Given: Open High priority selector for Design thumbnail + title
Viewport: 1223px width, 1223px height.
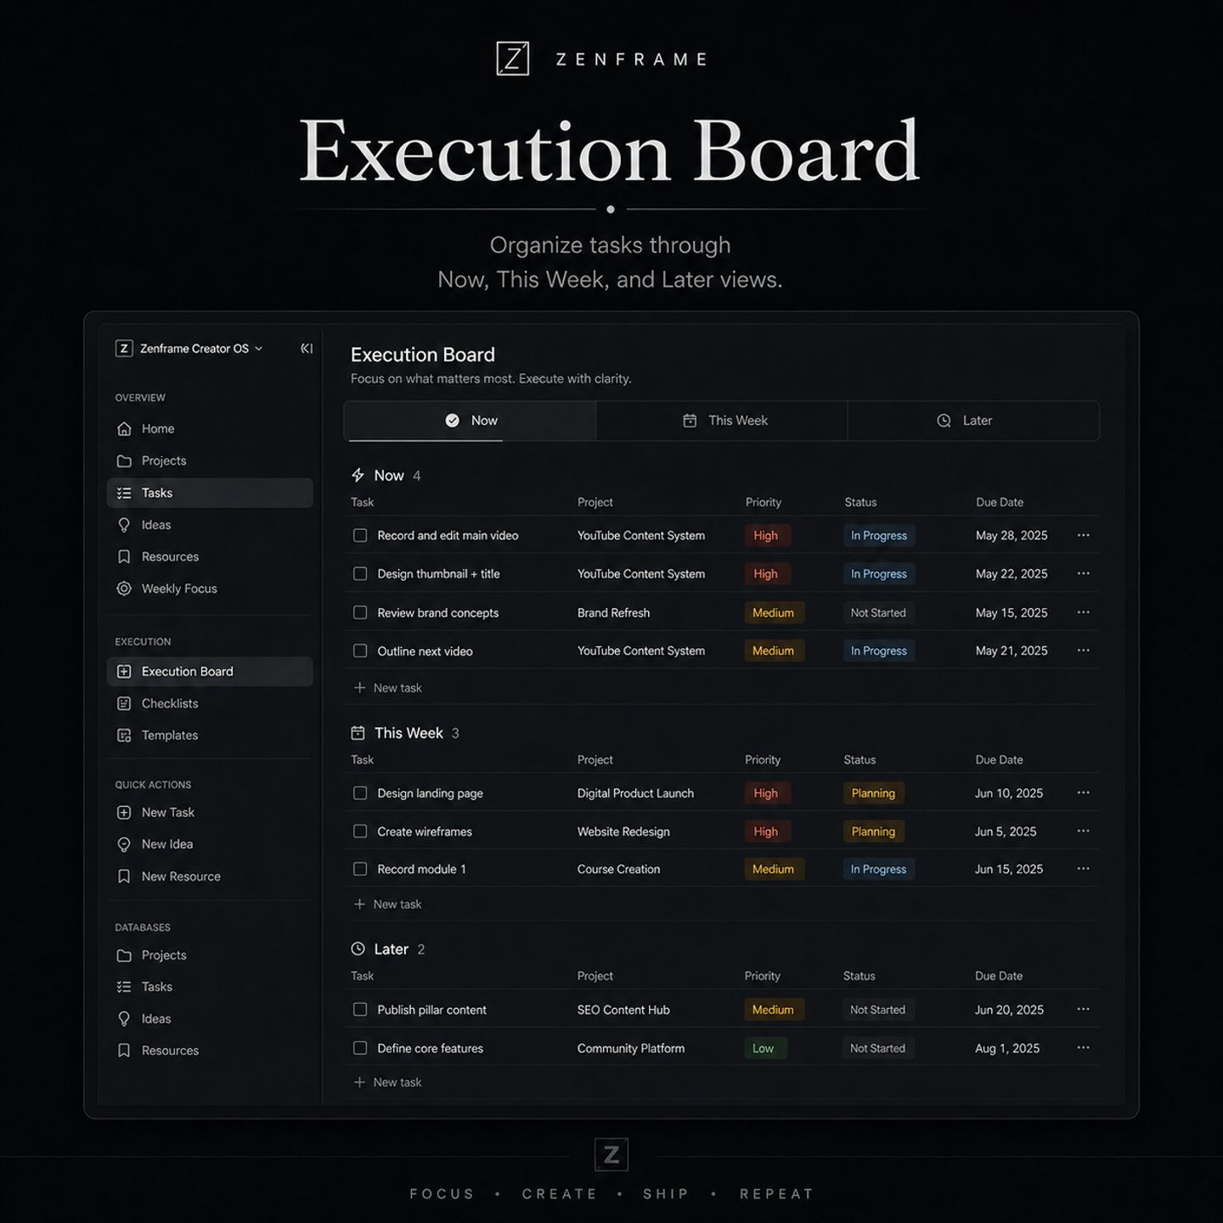Looking at the screenshot, I should tap(766, 574).
